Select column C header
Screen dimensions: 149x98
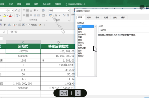point(23,42)
